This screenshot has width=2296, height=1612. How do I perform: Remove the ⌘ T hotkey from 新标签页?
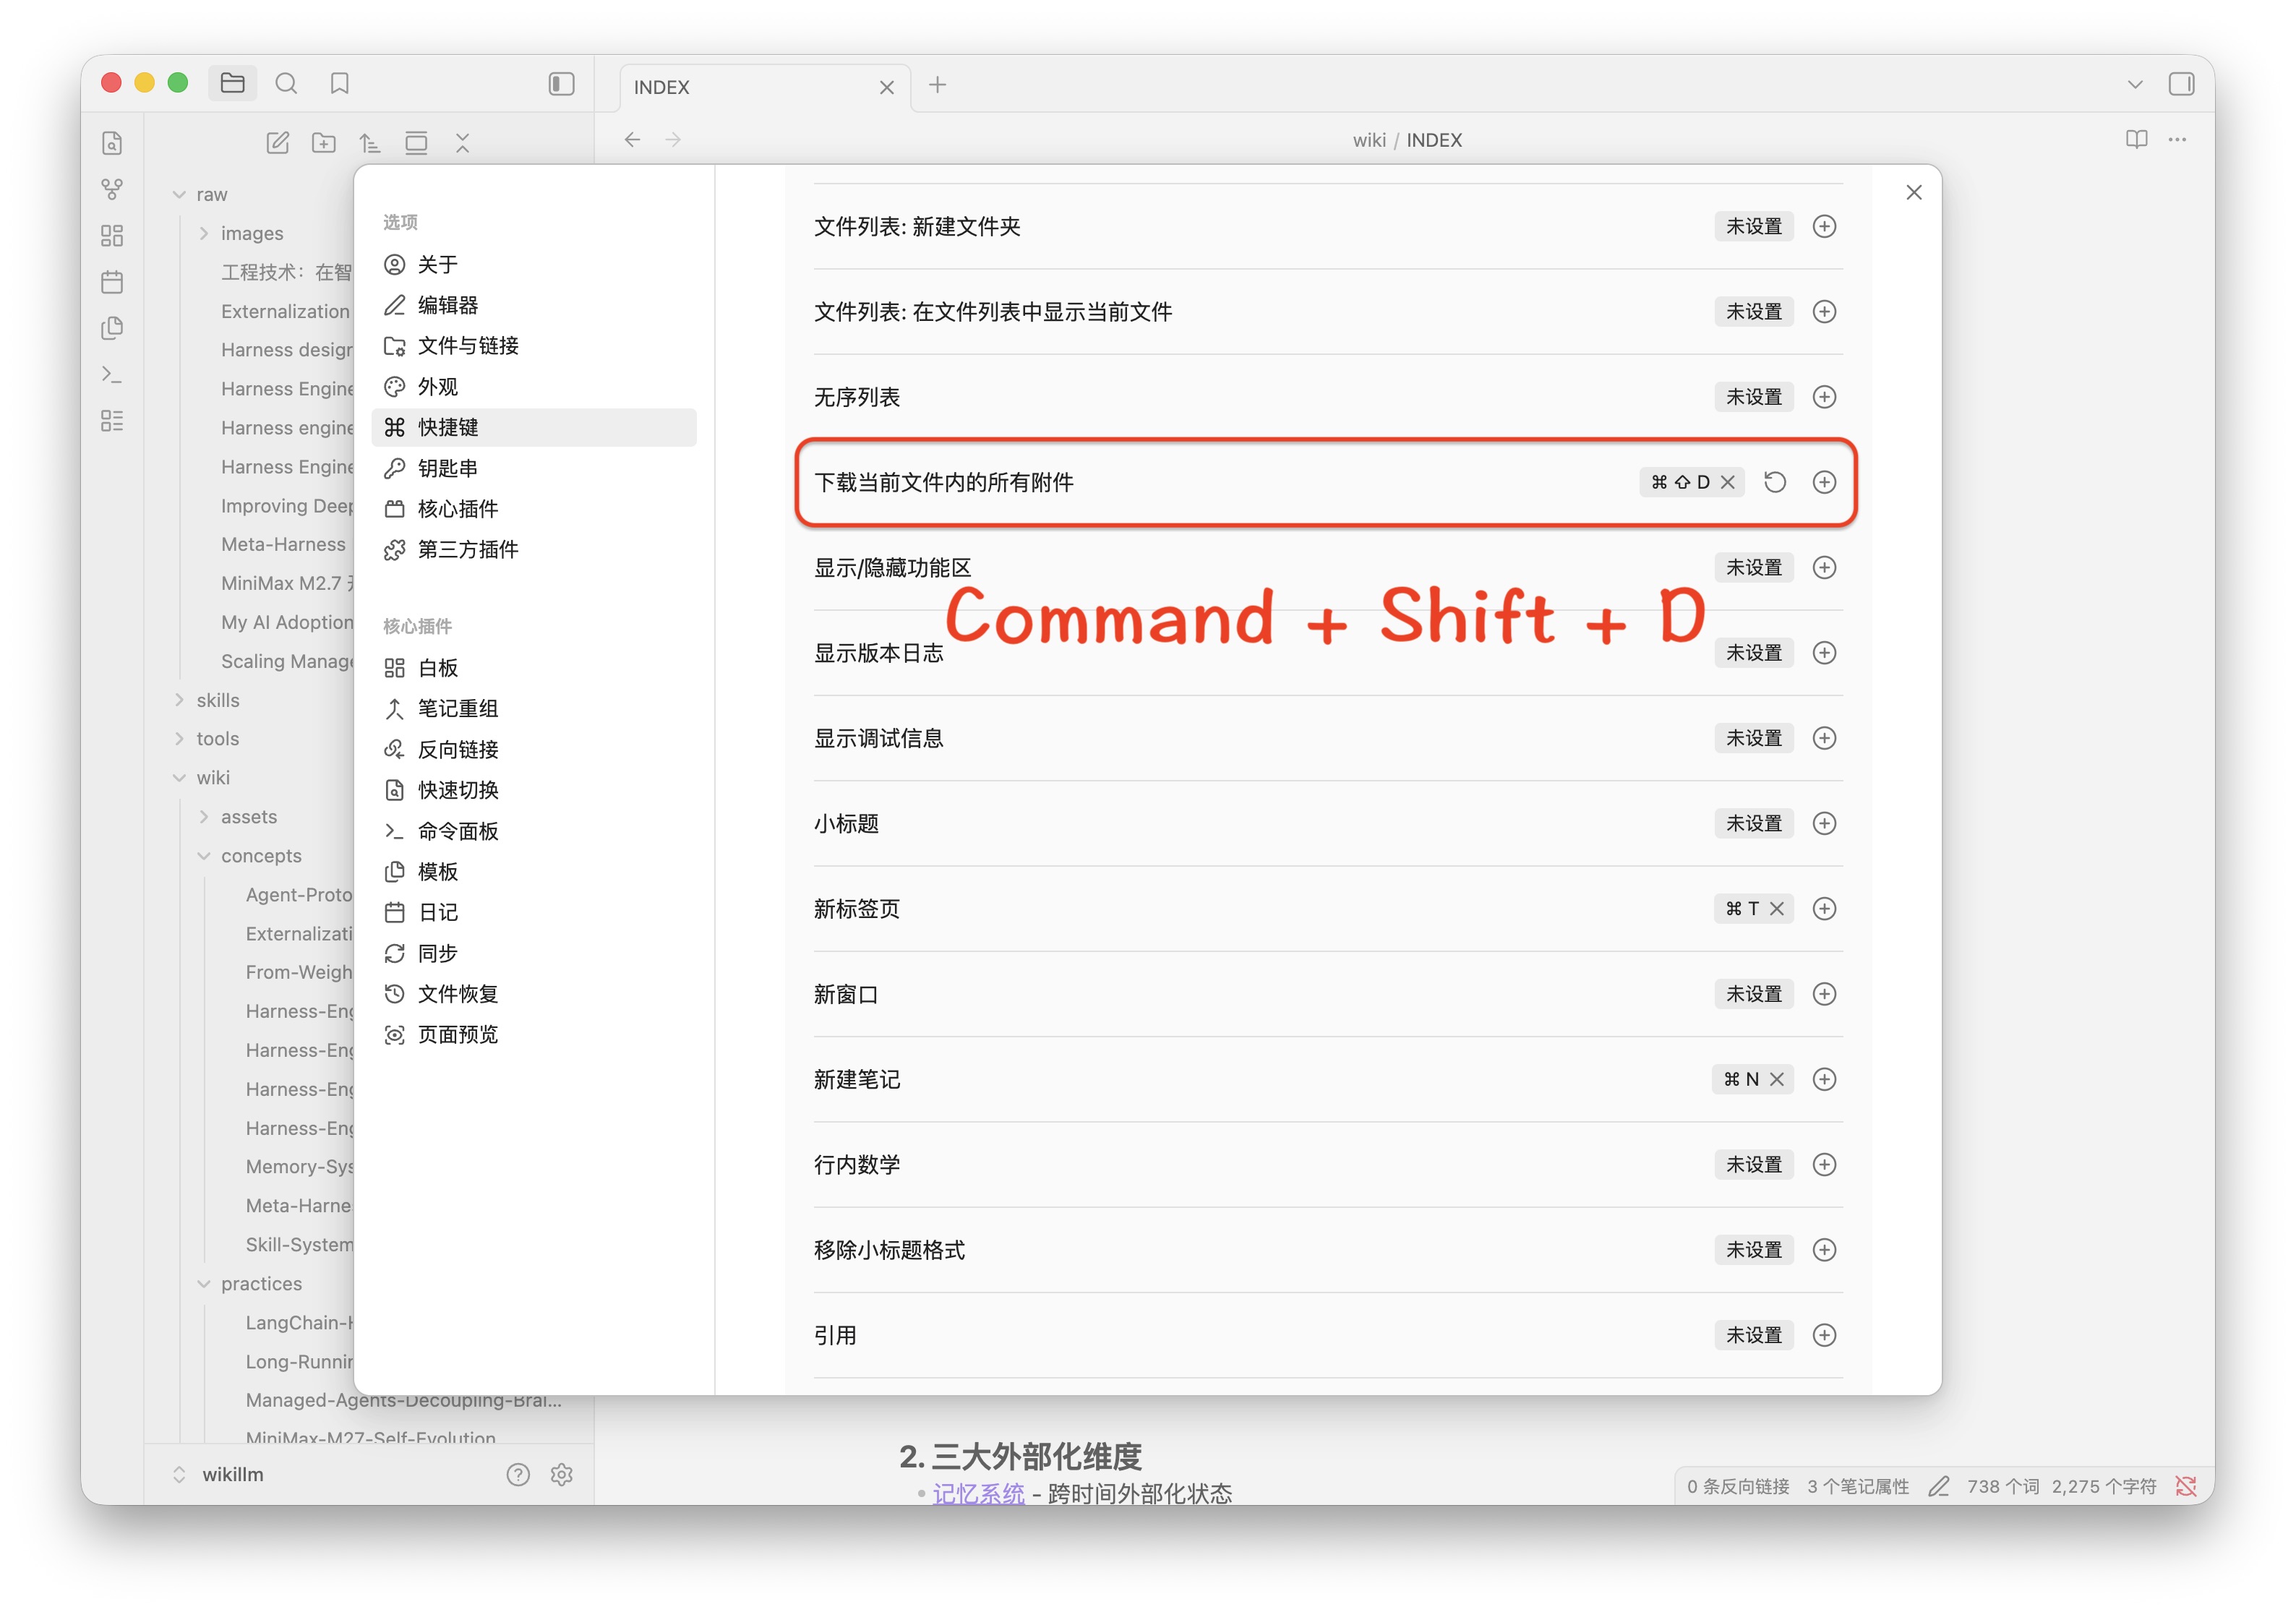pos(1777,909)
